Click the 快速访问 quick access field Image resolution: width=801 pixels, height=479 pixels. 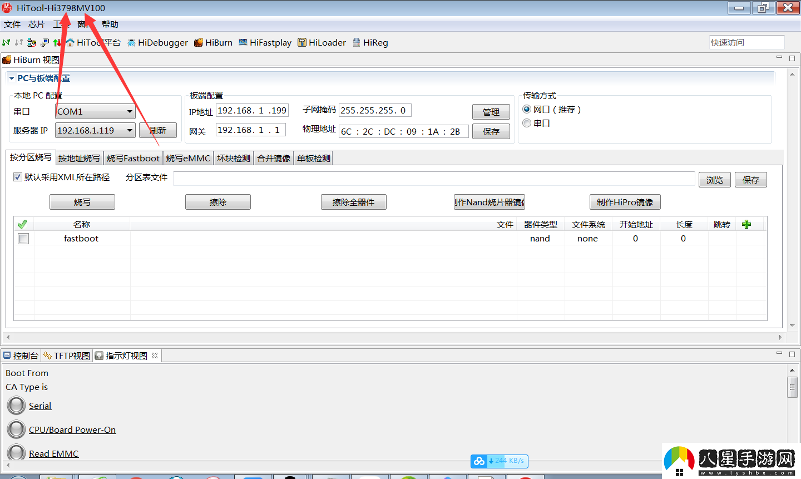[746, 42]
